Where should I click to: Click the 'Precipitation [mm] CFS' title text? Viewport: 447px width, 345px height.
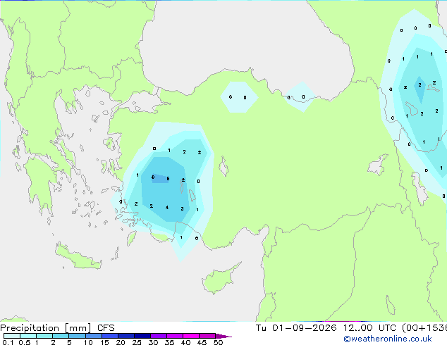pyautogui.click(x=57, y=328)
